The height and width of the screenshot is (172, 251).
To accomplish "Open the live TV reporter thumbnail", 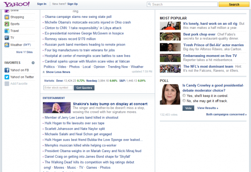I will point(170,58).
